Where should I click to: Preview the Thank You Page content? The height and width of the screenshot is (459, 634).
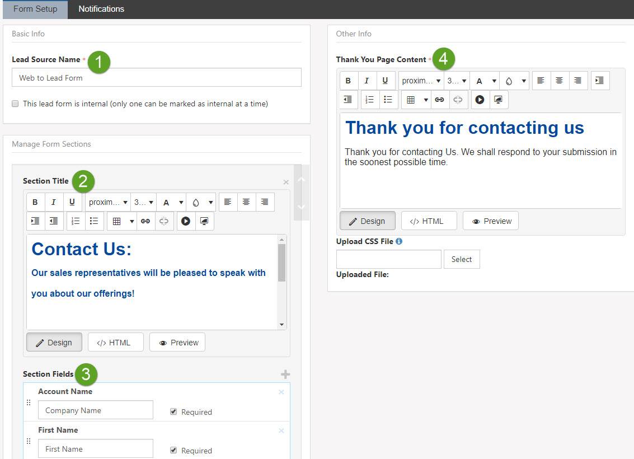pyautogui.click(x=491, y=221)
